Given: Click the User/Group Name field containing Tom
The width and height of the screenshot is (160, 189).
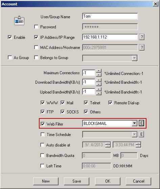Looking at the screenshot, I should 110,16.
